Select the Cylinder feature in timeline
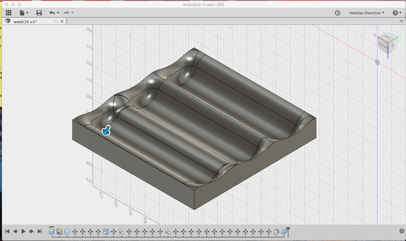The width and height of the screenshot is (406, 241). 67,231
